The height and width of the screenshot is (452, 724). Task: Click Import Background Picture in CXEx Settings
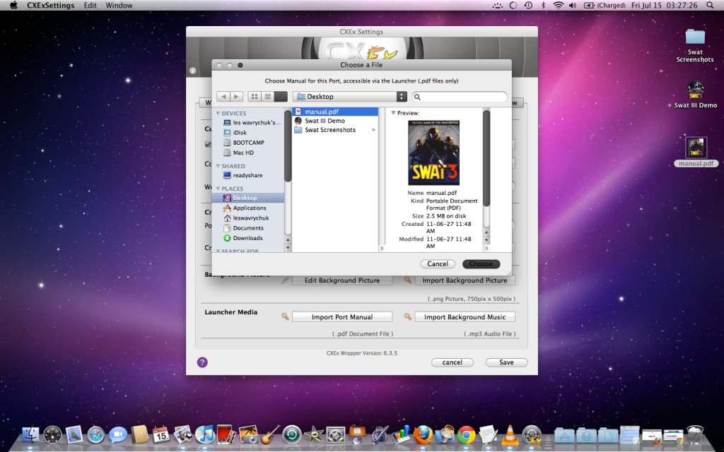coord(465,280)
